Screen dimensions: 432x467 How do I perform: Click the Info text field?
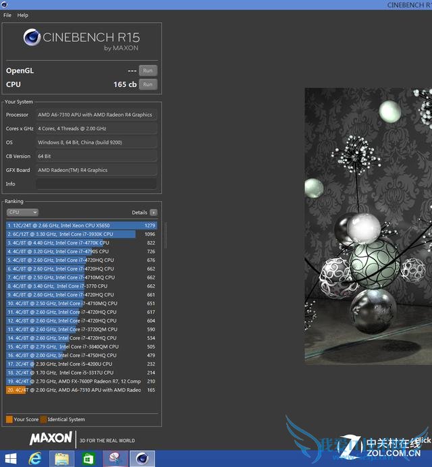click(x=96, y=184)
